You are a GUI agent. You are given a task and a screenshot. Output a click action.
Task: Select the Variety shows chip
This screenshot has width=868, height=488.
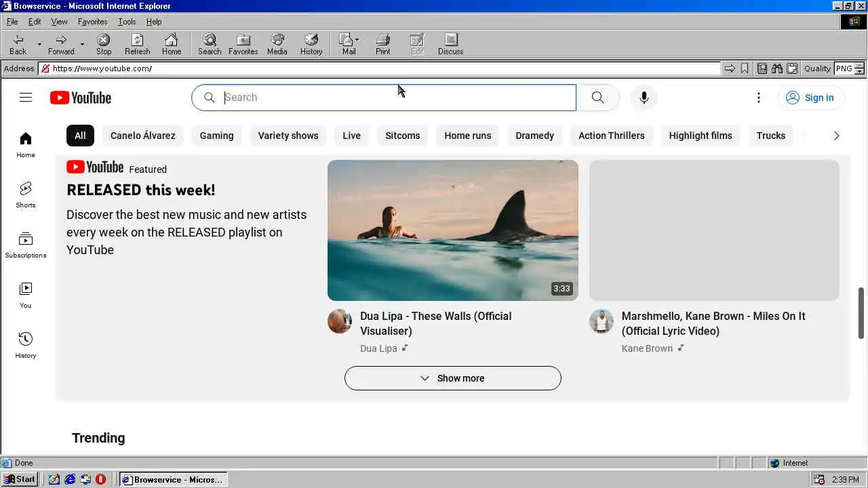click(x=288, y=136)
